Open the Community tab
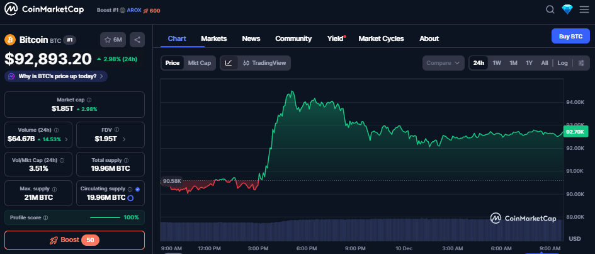 (293, 38)
